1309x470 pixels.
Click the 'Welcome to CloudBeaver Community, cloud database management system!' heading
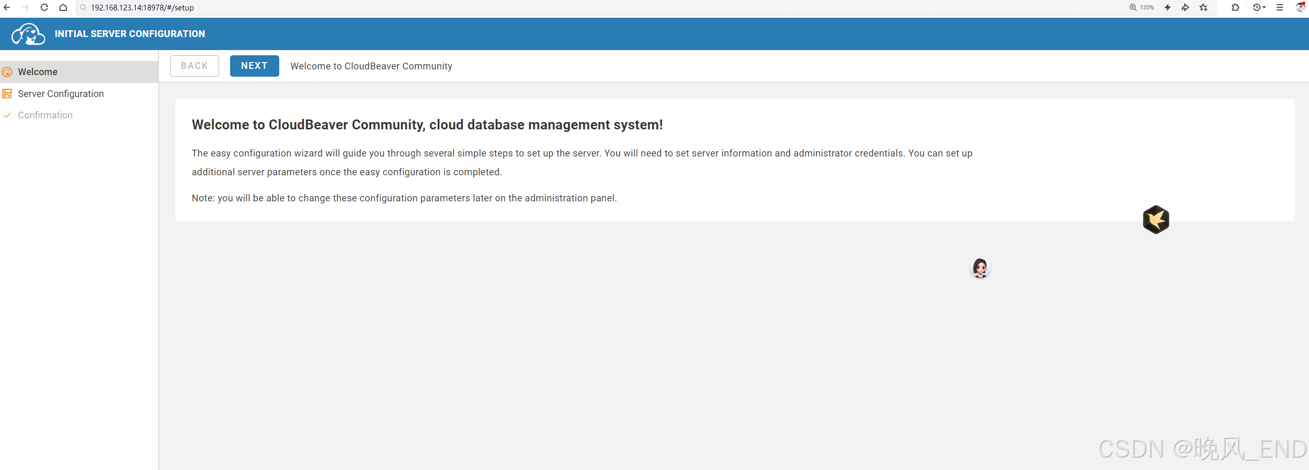point(427,125)
